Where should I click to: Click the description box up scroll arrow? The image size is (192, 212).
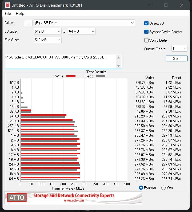[x=119, y=58]
